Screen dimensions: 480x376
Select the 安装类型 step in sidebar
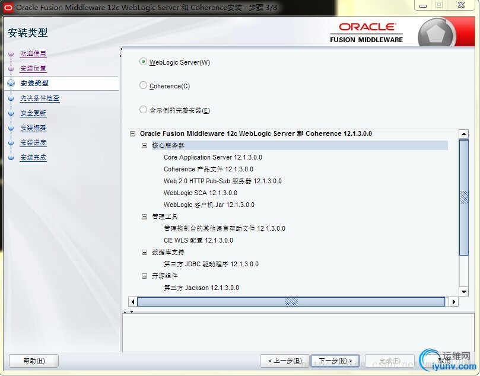(x=34, y=83)
